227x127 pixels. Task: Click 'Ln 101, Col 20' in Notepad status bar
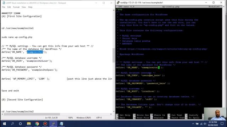tap(51, 117)
